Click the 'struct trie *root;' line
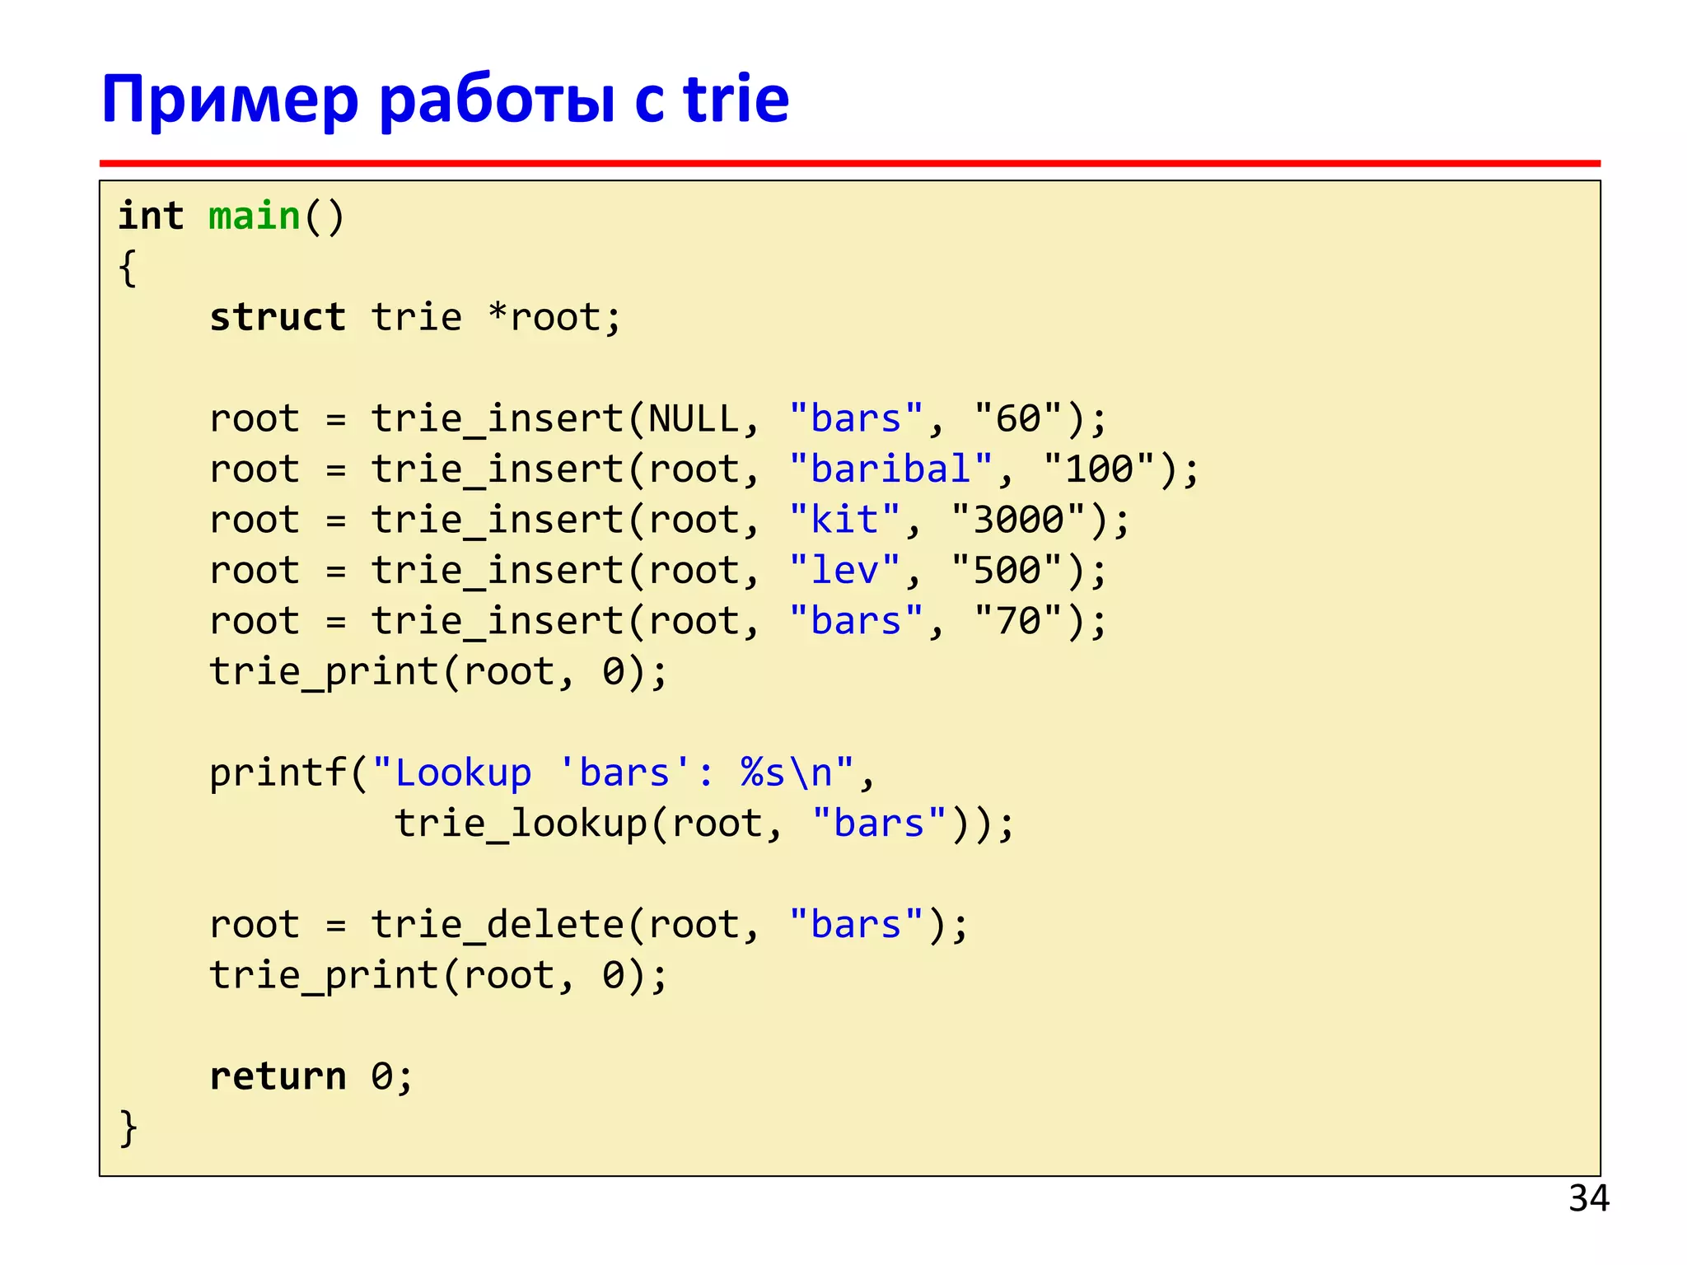Viewport: 1687px width, 1265px height. [x=416, y=318]
